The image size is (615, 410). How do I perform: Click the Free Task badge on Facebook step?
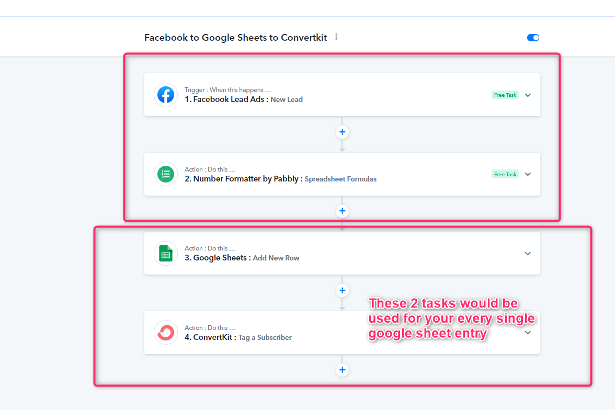coord(505,95)
